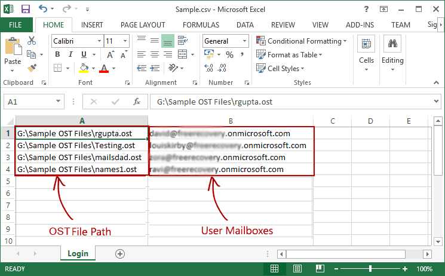445x276 pixels.
Task: Switch to the DATA tab
Action: (245, 25)
